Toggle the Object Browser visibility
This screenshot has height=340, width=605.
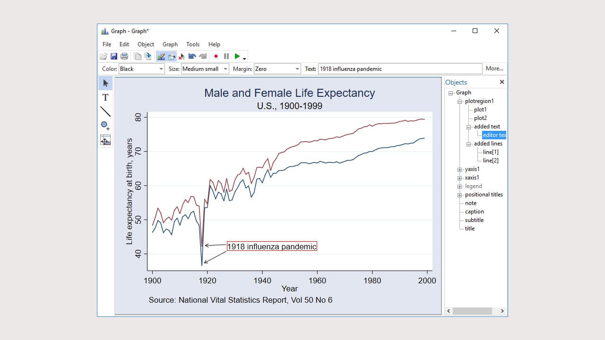tap(171, 56)
